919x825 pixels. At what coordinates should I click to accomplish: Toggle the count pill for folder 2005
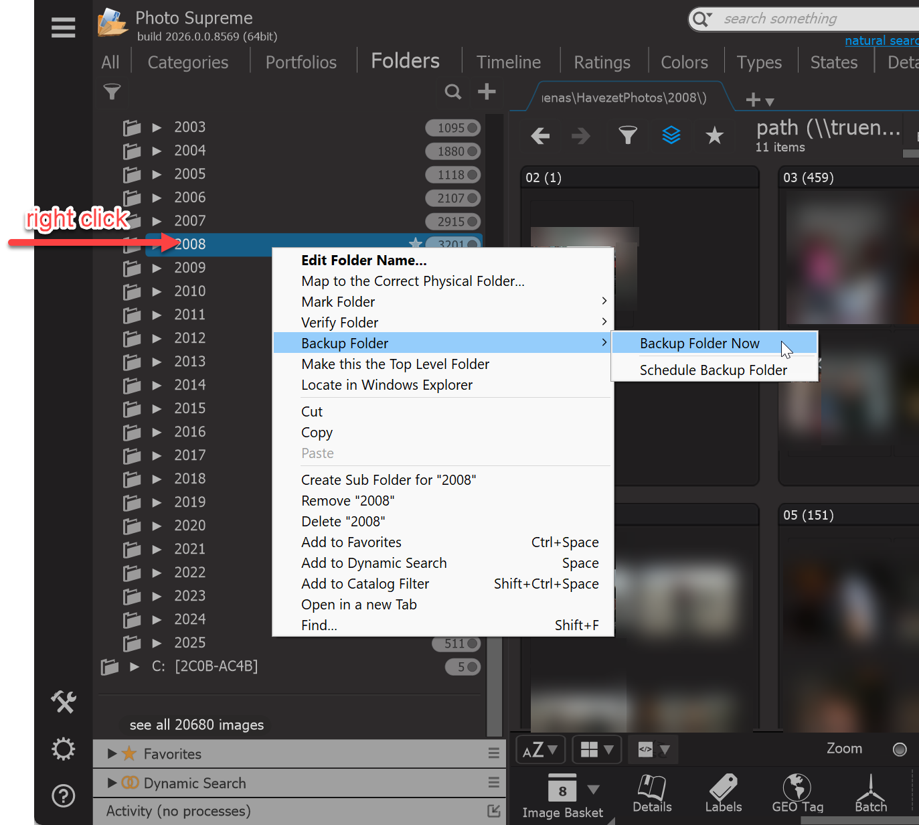[453, 175]
